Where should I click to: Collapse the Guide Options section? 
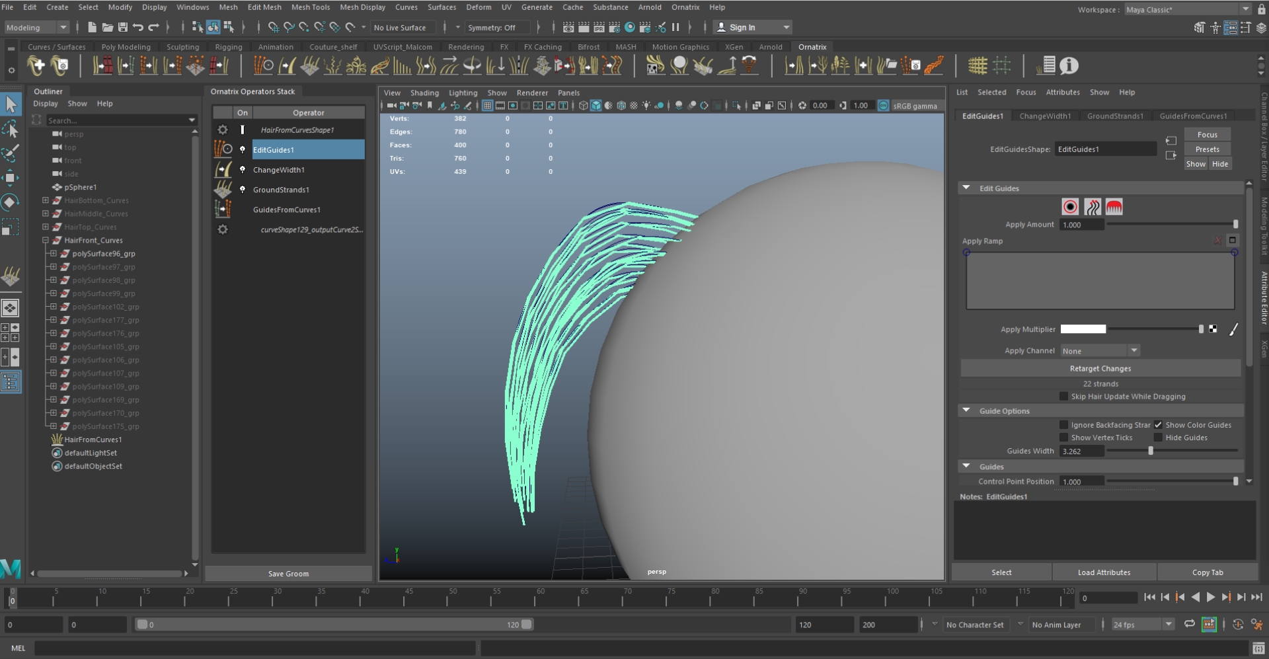point(966,411)
